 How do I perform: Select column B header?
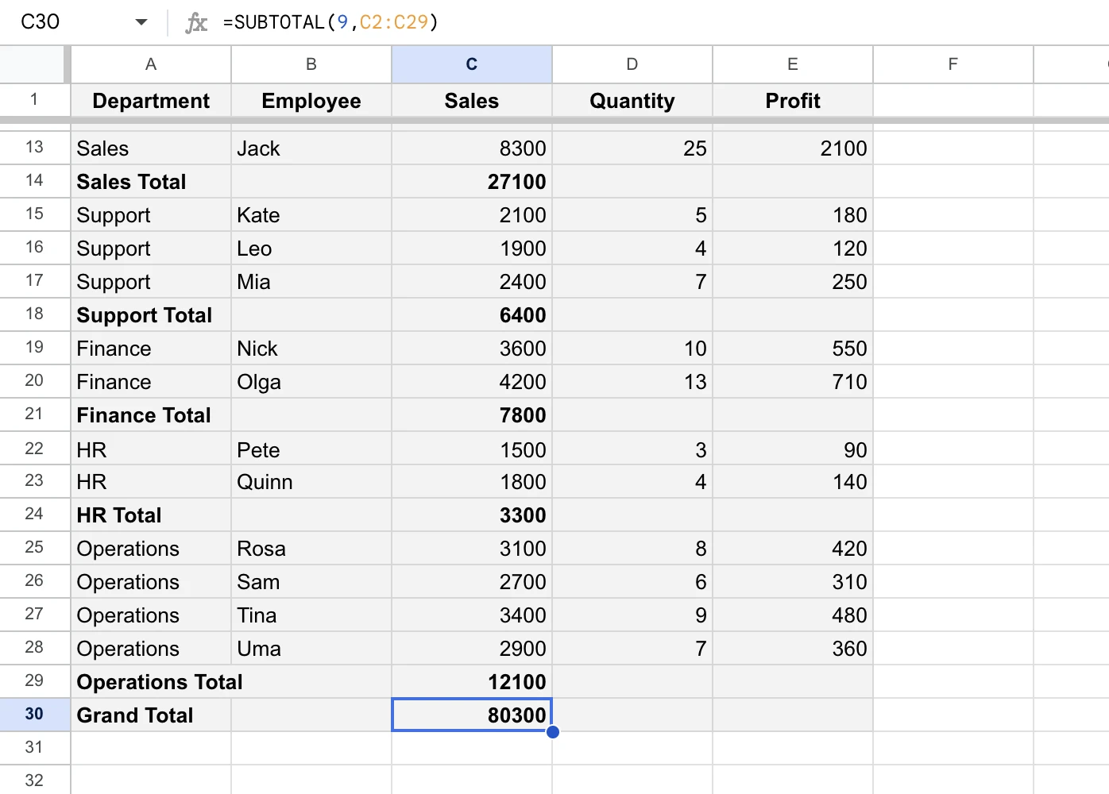[x=311, y=64]
